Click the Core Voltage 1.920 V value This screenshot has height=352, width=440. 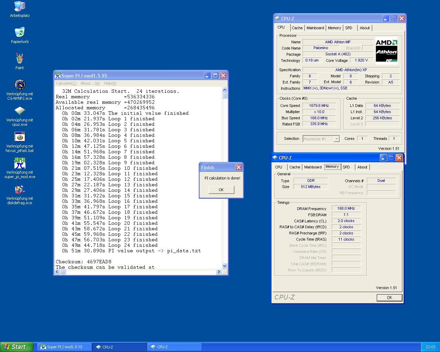tap(361, 60)
